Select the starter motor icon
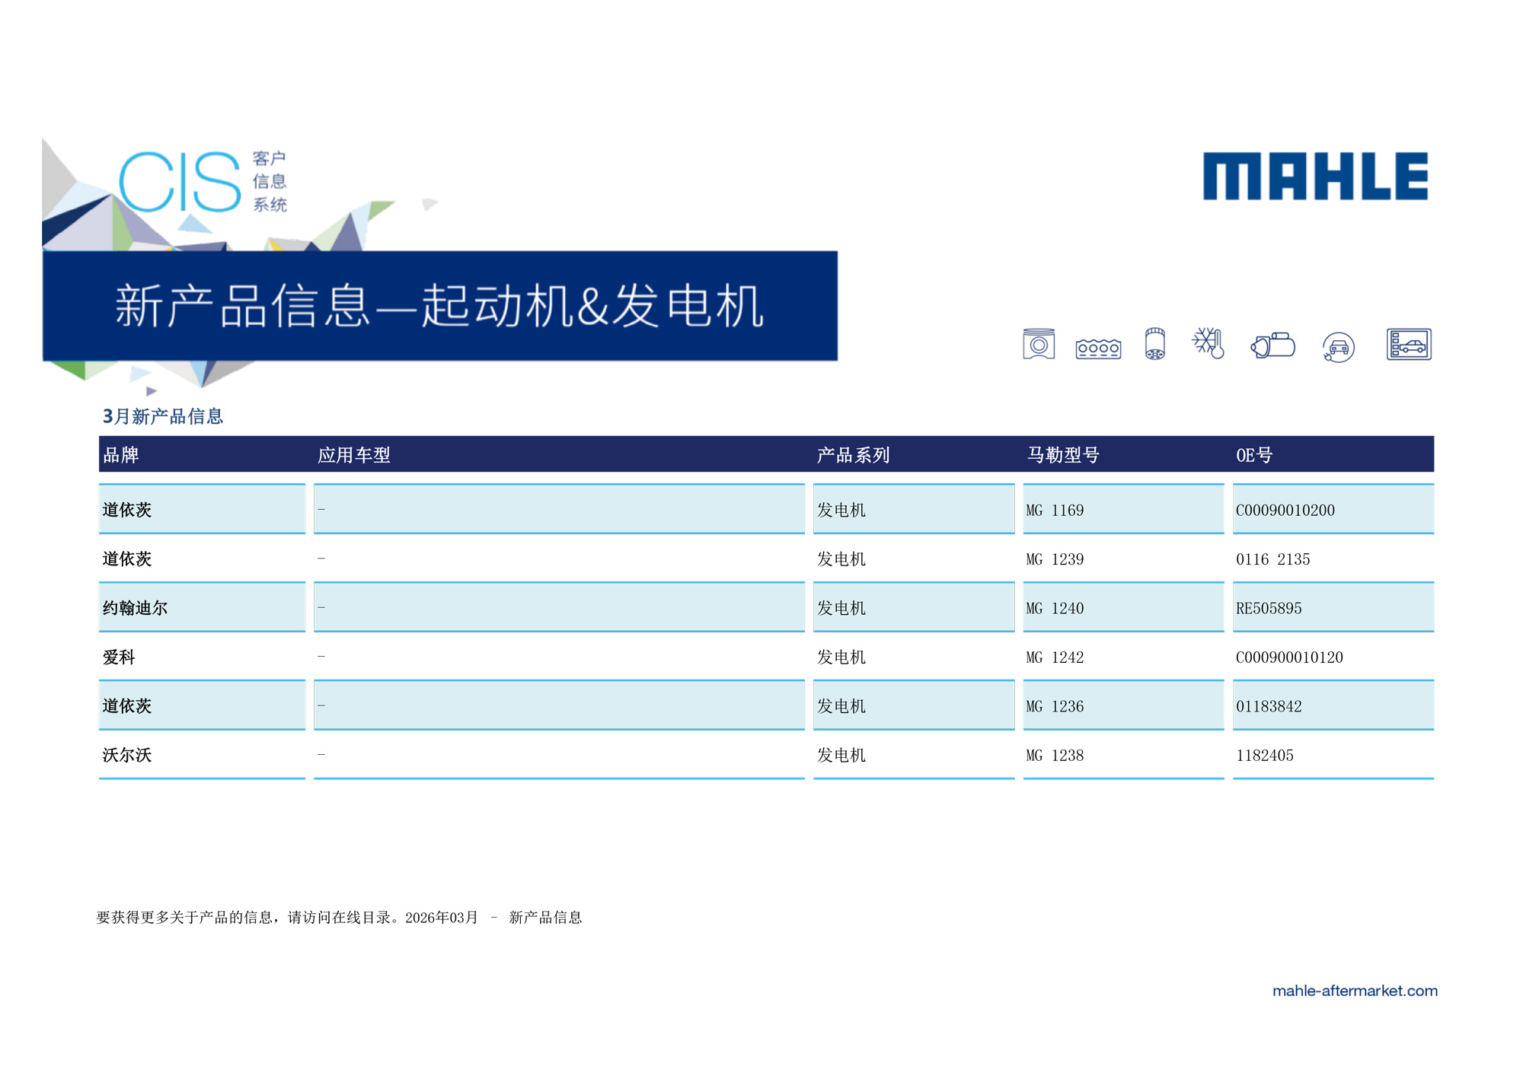Viewport: 1523px width, 1076px height. (x=1272, y=345)
